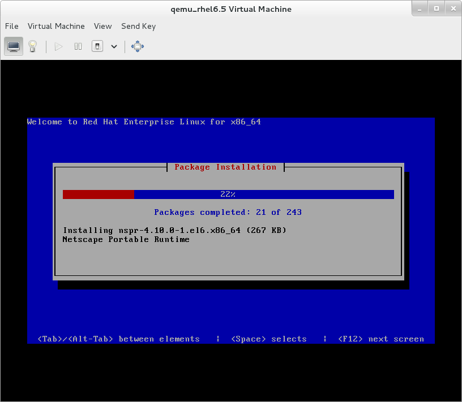462x402 pixels.
Task: Close the virtual machine window
Action: click(454, 9)
